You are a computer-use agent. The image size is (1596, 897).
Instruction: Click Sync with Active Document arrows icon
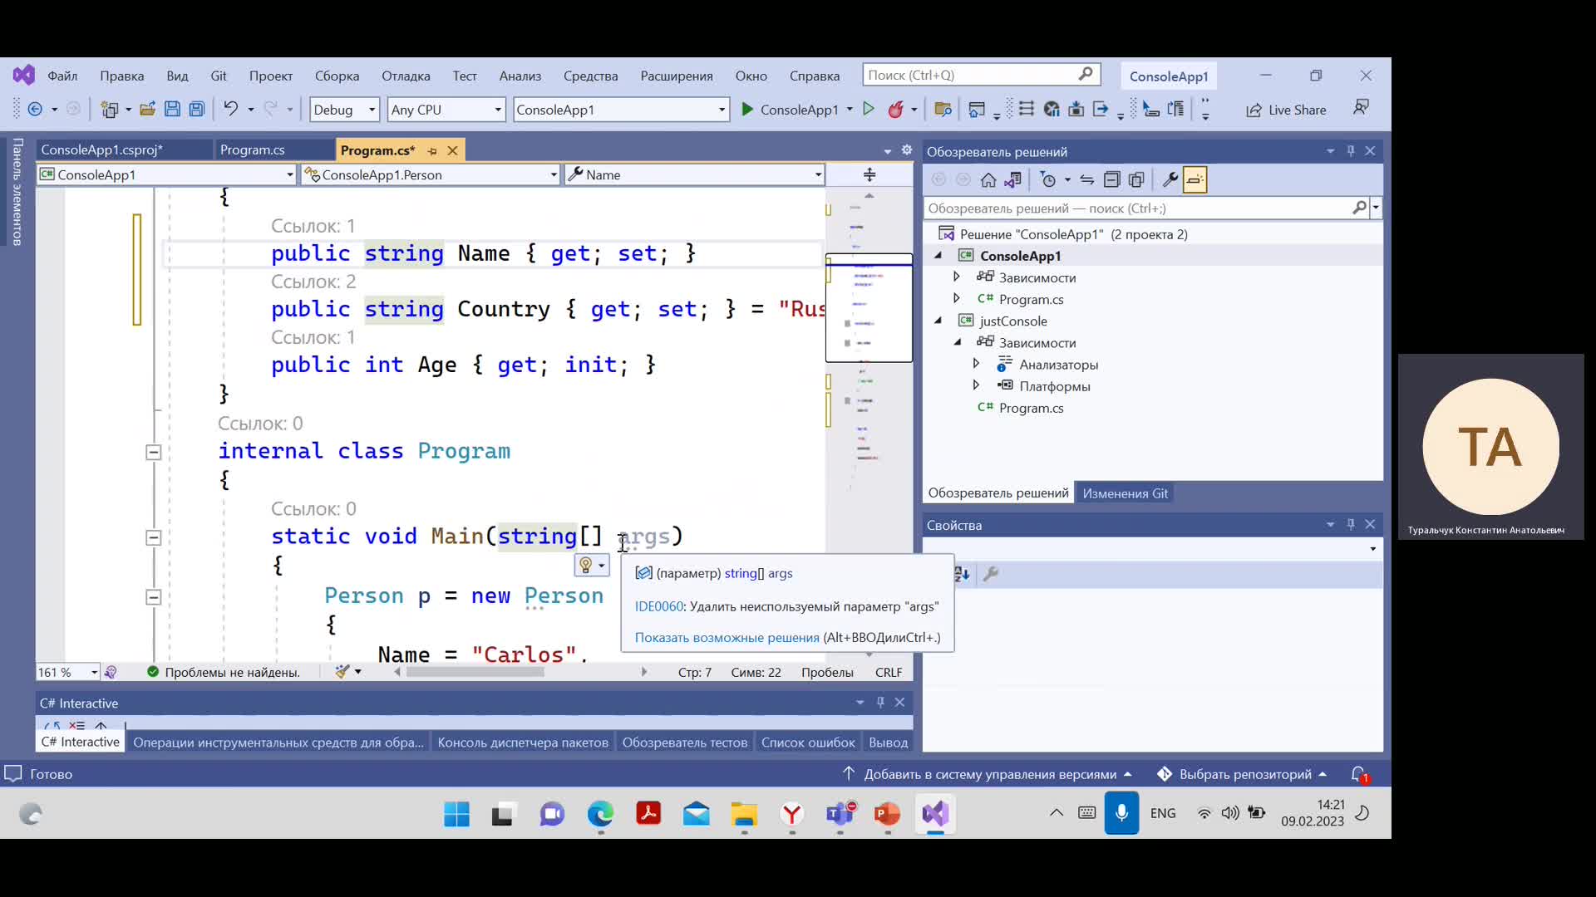pyautogui.click(x=1086, y=179)
